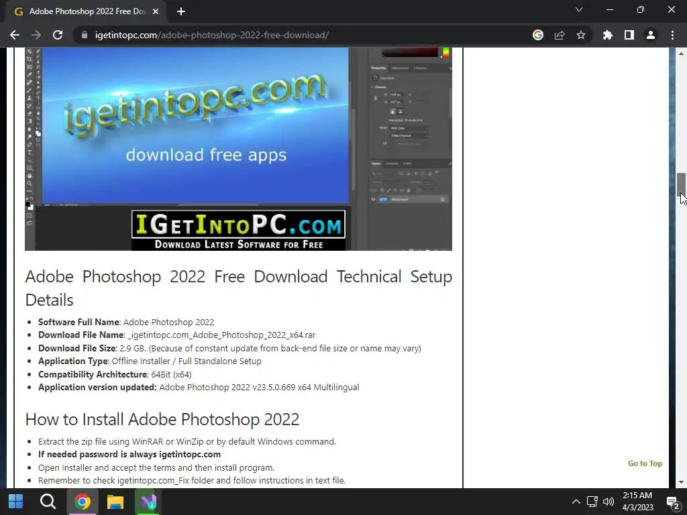The image size is (687, 515).
Task: Click the Google account icon in address bar
Action: [538, 35]
